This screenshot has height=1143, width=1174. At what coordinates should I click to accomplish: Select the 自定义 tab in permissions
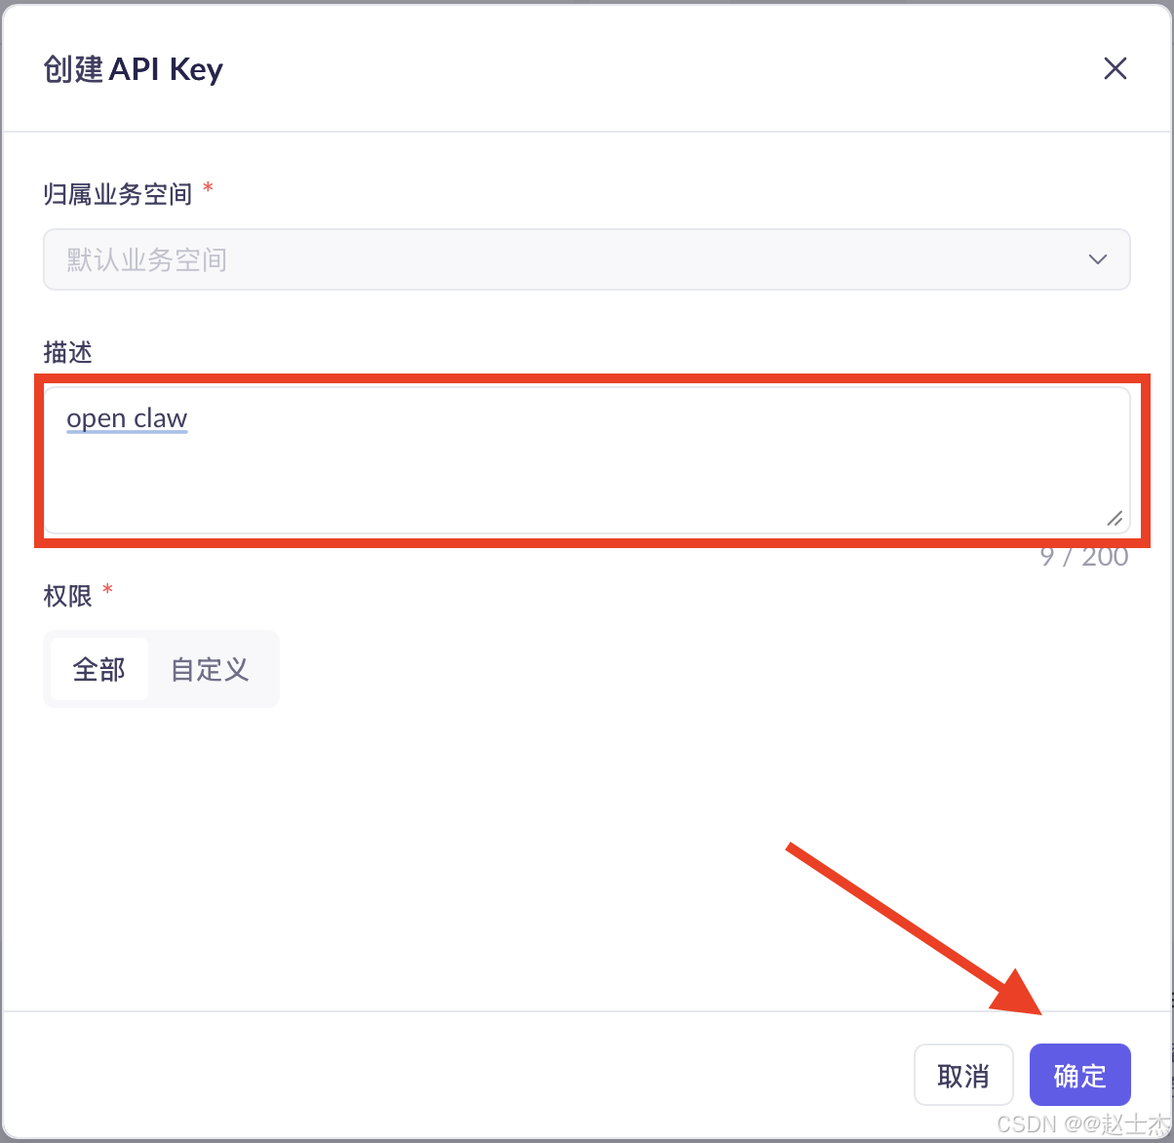[x=208, y=669]
